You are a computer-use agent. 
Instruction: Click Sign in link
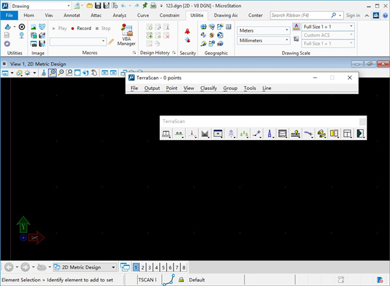pos(353,14)
